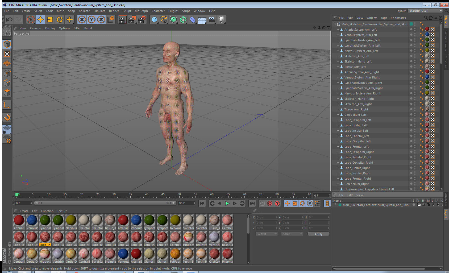Click the X position input field
The image size is (449, 273).
(x=267, y=217)
